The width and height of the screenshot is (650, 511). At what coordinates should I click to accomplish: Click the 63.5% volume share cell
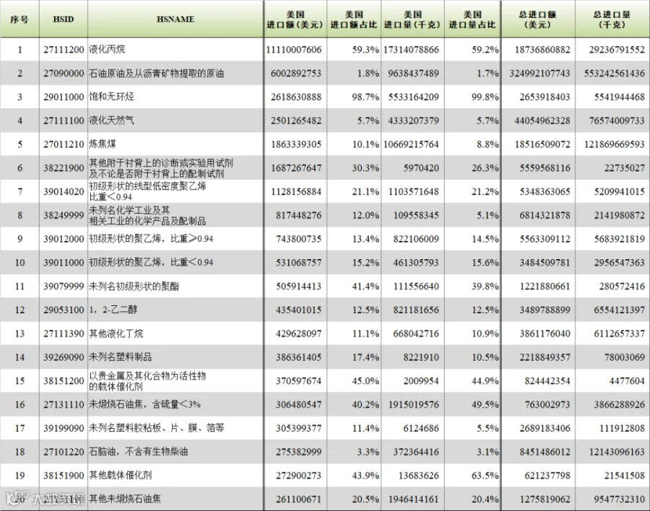click(x=485, y=476)
